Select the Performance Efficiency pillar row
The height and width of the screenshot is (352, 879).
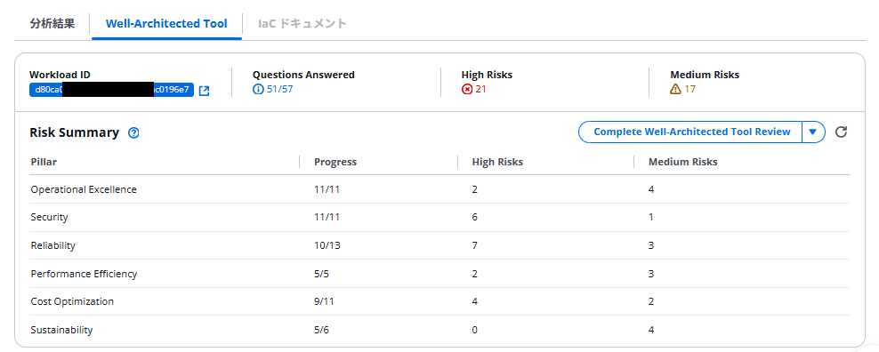point(440,274)
